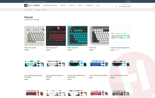Click the Register or Login link
The image size is (155, 98).
click(126, 4)
